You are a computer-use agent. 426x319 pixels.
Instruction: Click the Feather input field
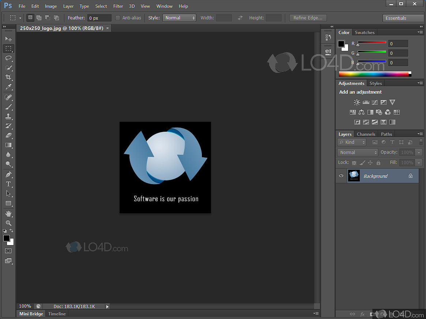[99, 18]
